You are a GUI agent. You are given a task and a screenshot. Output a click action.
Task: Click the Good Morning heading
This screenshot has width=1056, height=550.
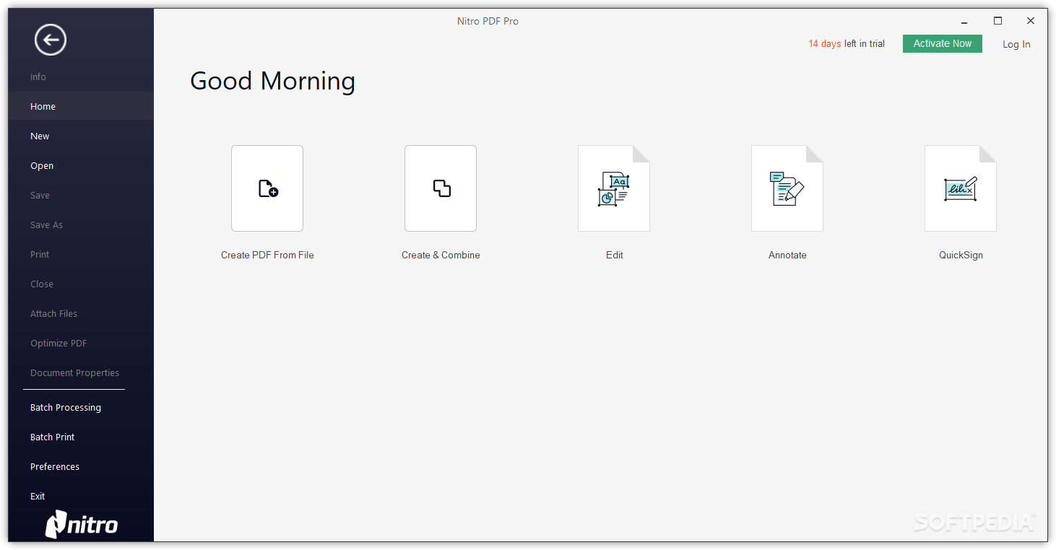(x=272, y=81)
